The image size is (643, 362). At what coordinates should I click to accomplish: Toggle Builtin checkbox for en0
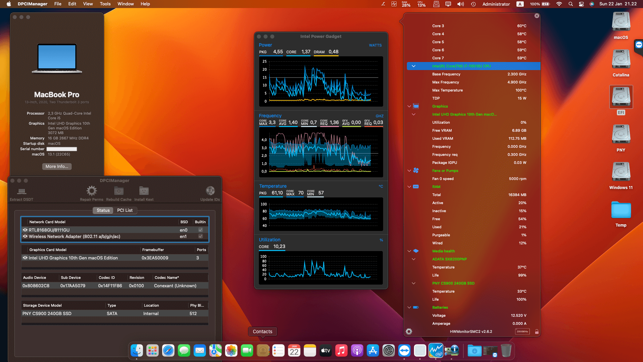(201, 230)
